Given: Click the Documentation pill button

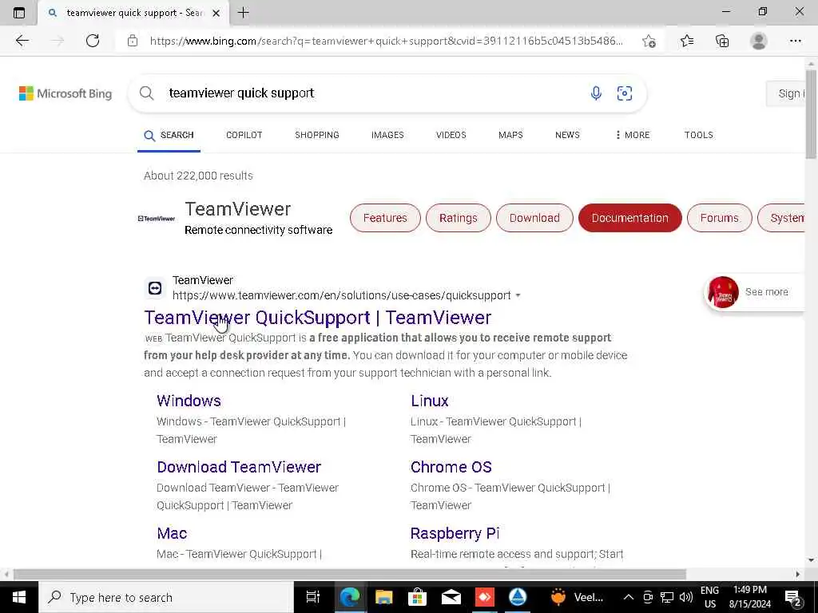Looking at the screenshot, I should 629,218.
